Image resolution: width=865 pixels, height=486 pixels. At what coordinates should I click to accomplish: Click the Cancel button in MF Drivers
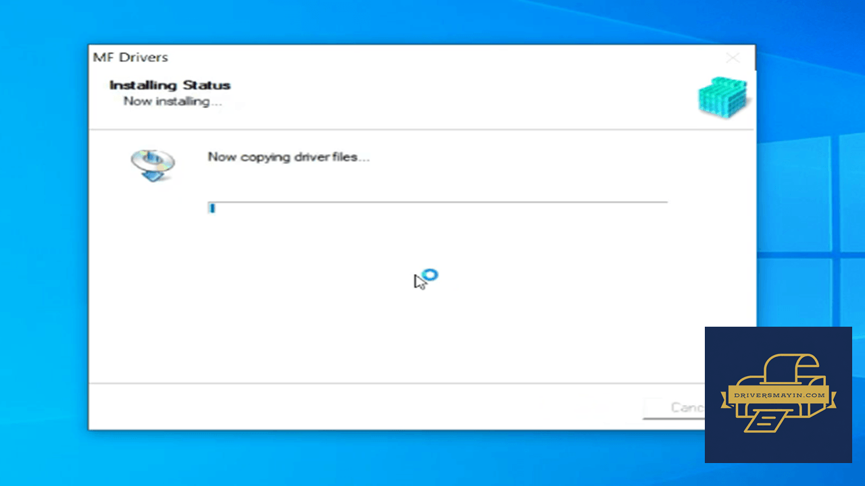point(674,408)
